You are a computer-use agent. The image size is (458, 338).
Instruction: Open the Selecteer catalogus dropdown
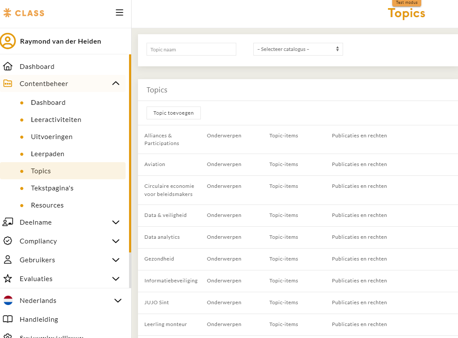[298, 49]
